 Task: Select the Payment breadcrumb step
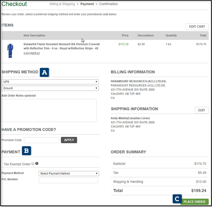click(x=88, y=4)
